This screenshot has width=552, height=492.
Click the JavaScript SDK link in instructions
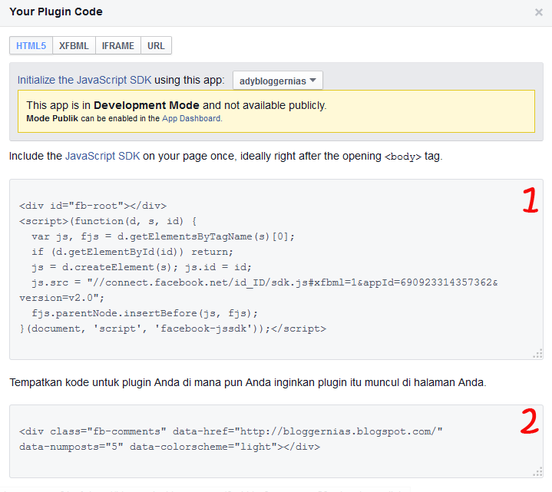click(102, 156)
